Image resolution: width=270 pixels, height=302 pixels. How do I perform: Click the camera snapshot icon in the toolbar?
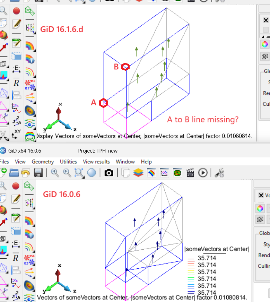tap(109, 172)
